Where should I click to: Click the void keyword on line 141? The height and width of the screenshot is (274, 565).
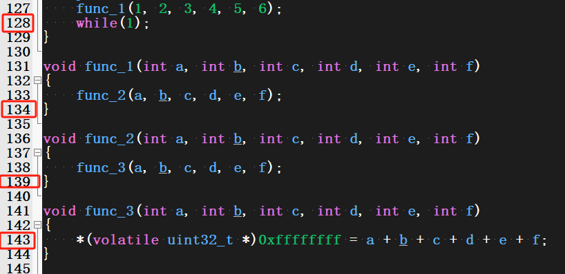(x=59, y=211)
